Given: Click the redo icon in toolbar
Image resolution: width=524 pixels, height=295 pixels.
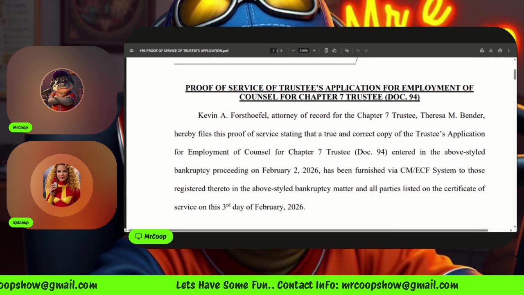Looking at the screenshot, I should (366, 51).
